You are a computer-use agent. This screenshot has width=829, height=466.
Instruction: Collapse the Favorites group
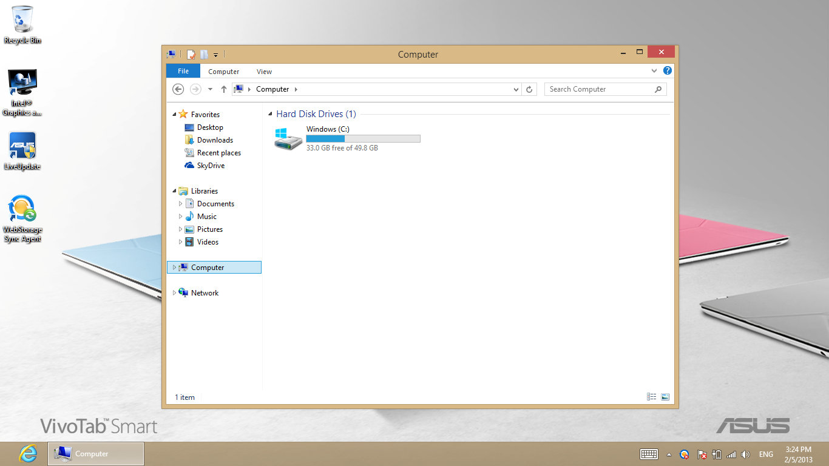[x=175, y=115]
